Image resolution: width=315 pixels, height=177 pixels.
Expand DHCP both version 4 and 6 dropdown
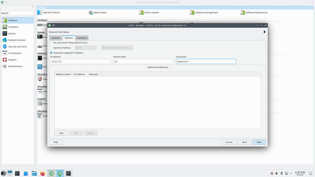(117, 48)
